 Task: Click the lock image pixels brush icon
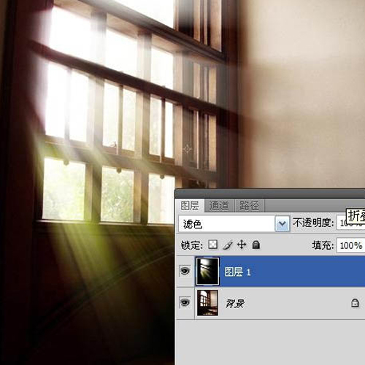[x=228, y=245]
